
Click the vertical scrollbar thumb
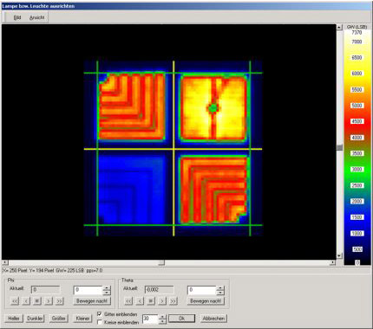(x=339, y=147)
